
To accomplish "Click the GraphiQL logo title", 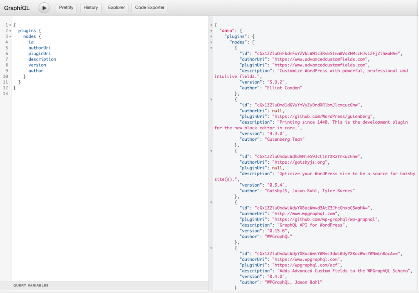I will tap(17, 8).
